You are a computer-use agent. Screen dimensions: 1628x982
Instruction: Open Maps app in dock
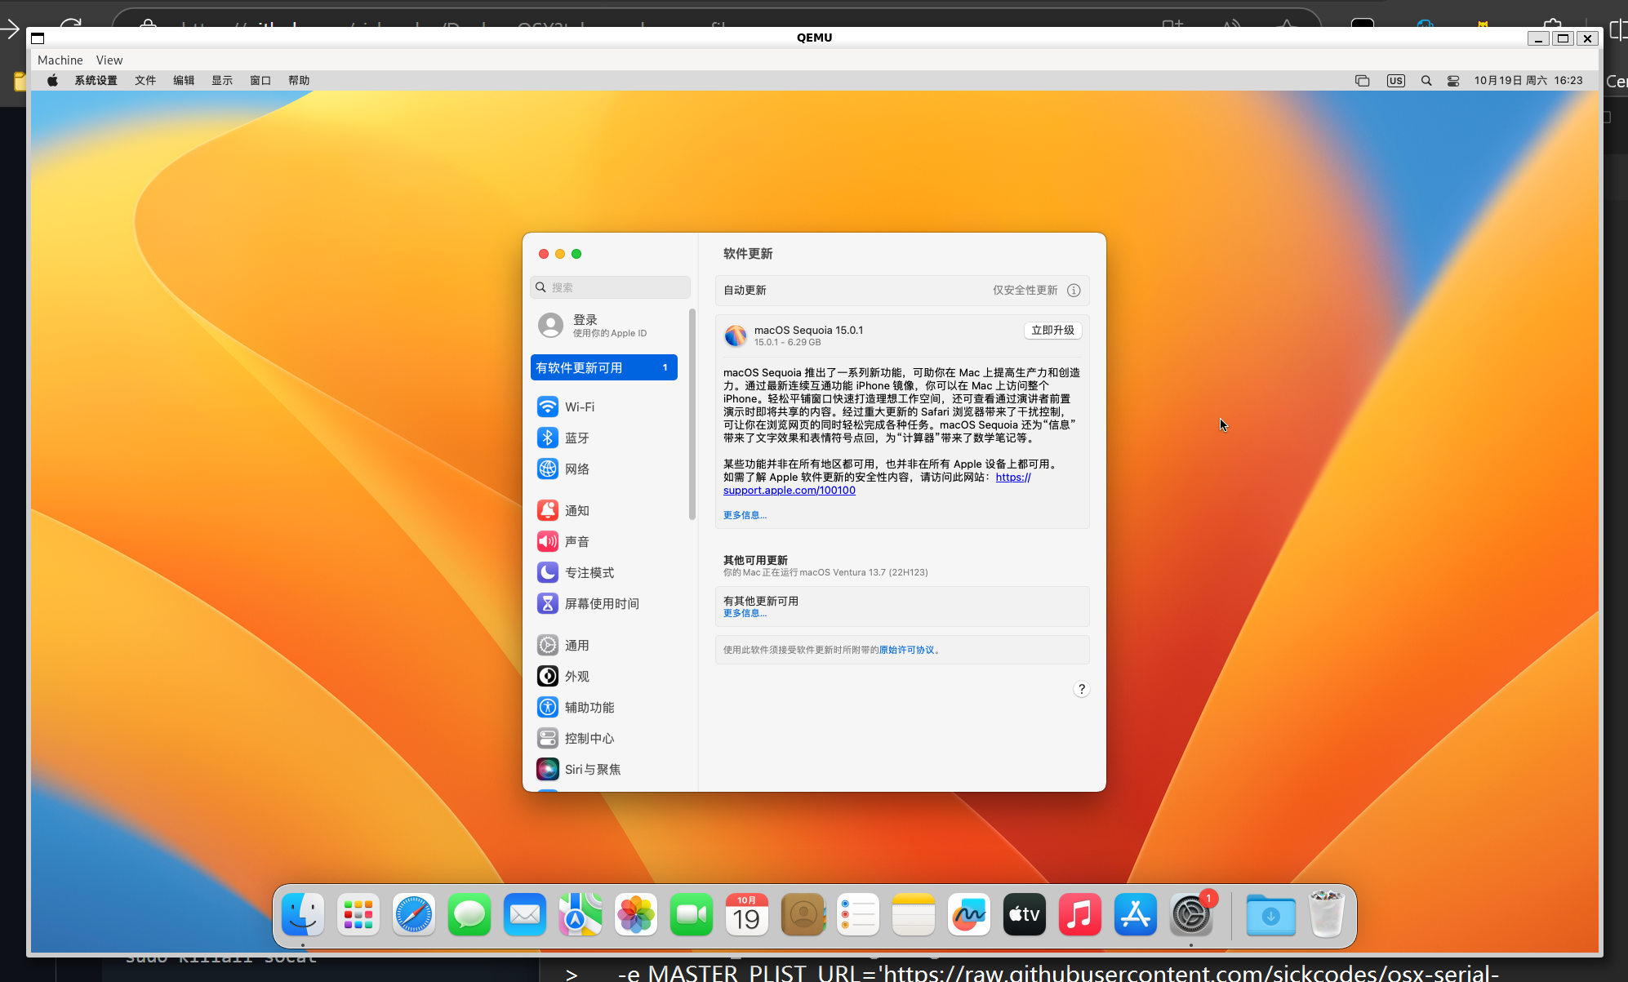[580, 914]
